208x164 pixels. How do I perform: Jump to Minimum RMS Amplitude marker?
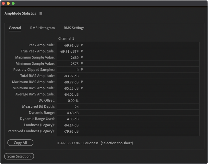[82, 88]
